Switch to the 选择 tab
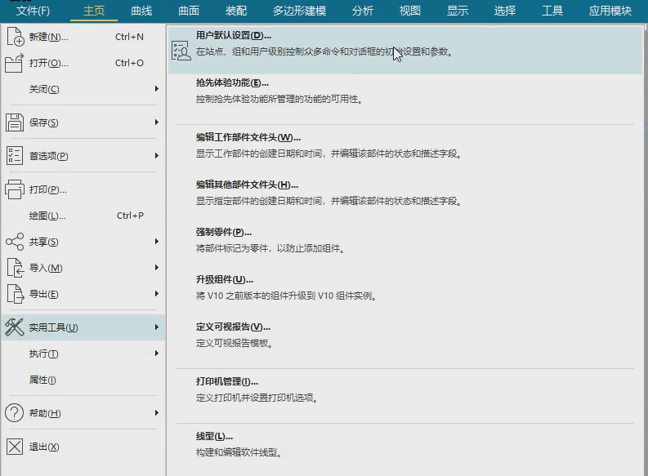Viewport: 648px width, 476px height. (505, 11)
